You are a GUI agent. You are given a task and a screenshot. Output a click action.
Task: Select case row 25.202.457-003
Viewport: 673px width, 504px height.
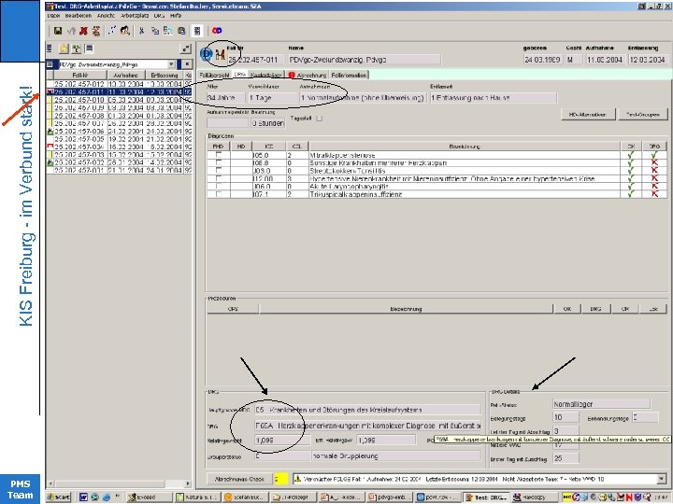[x=119, y=155]
